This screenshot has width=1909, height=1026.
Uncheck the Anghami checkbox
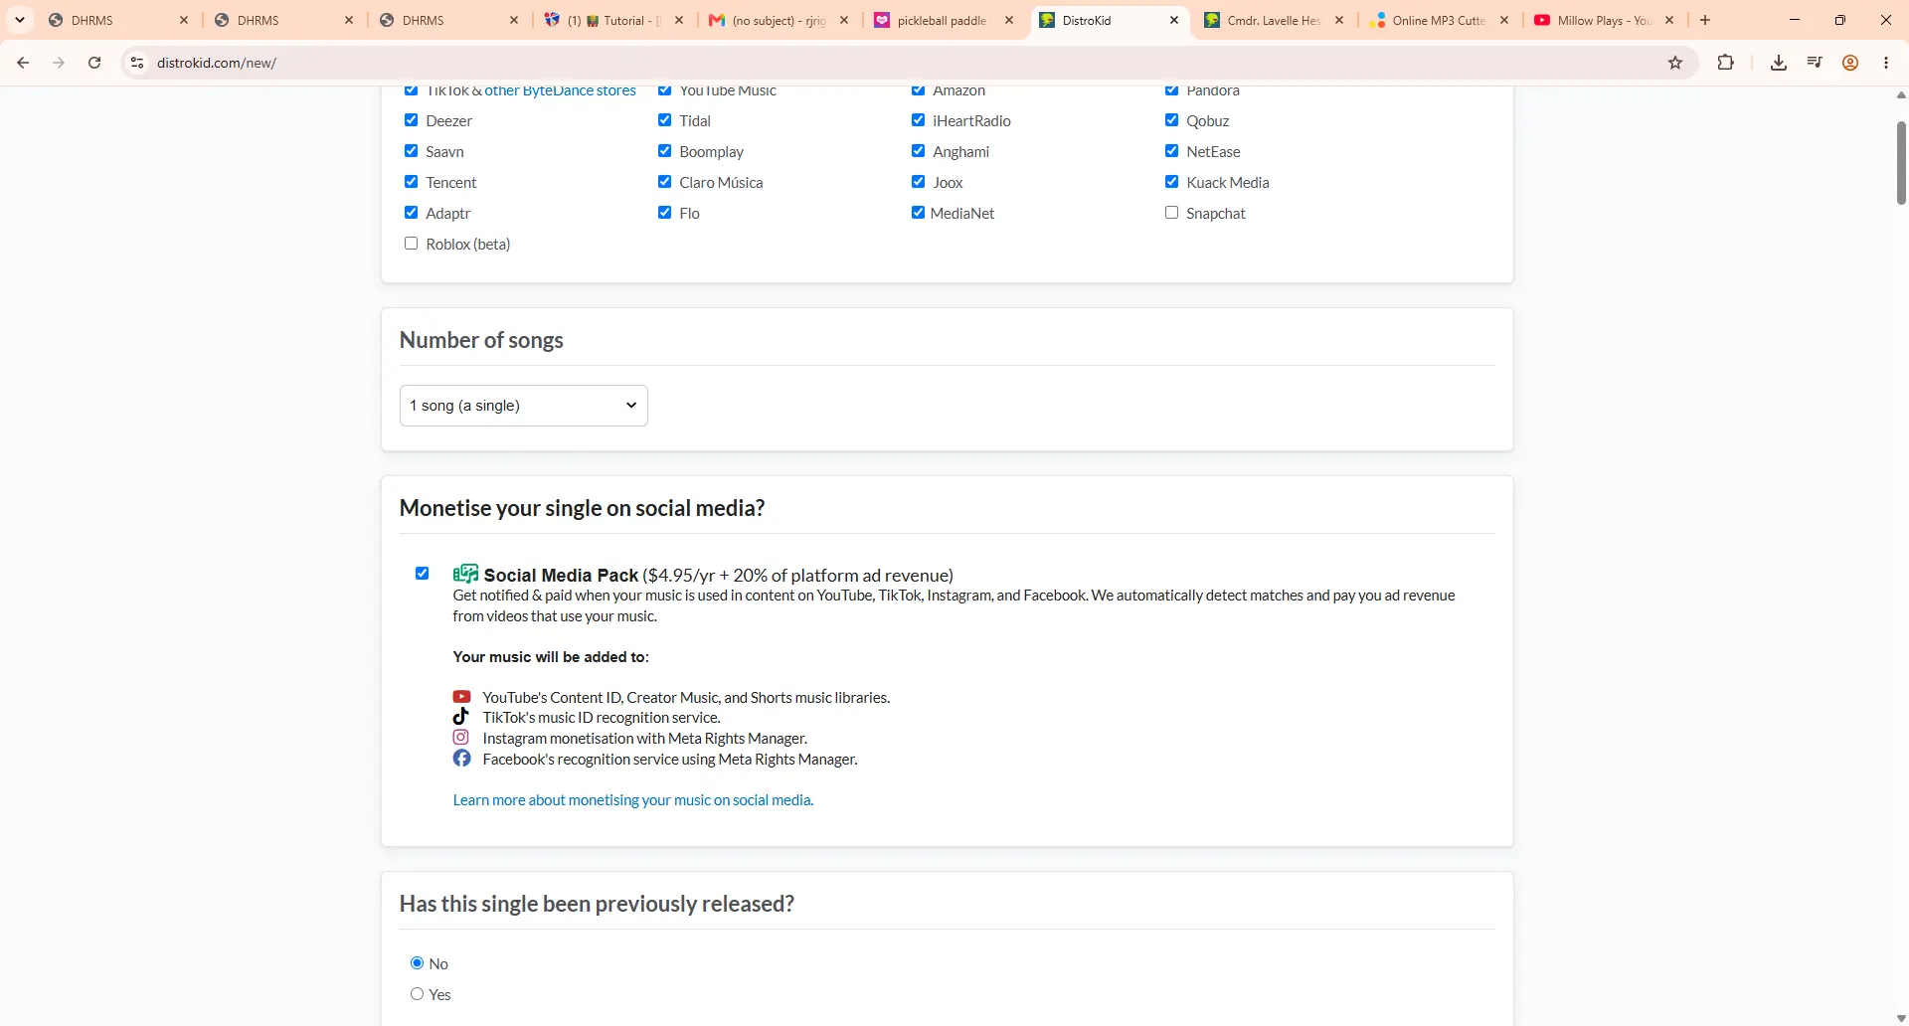918,151
